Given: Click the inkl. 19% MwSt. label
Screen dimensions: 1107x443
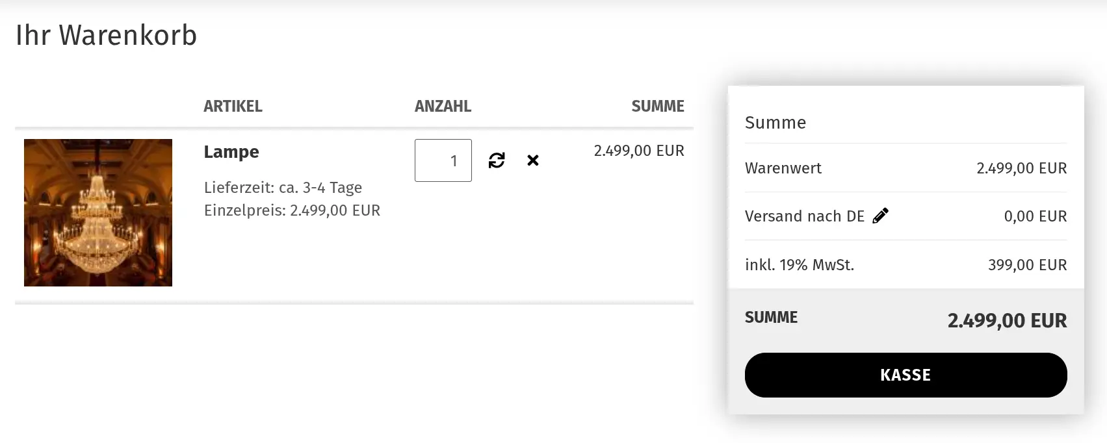Looking at the screenshot, I should (800, 265).
